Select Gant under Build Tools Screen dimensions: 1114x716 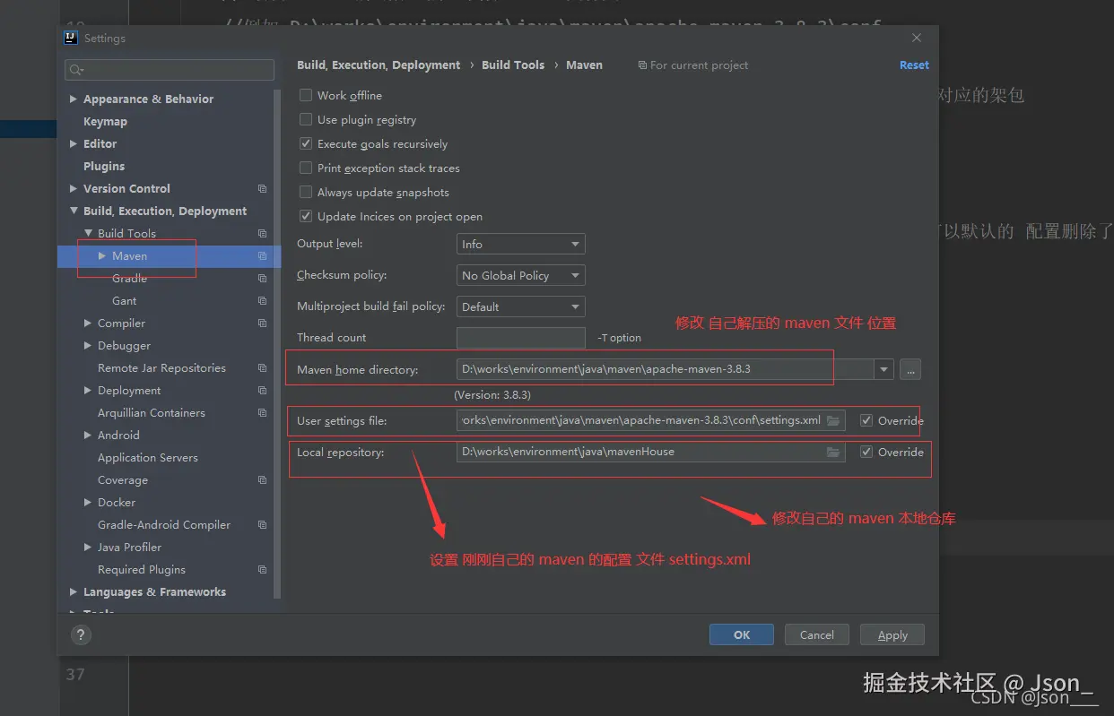125,300
